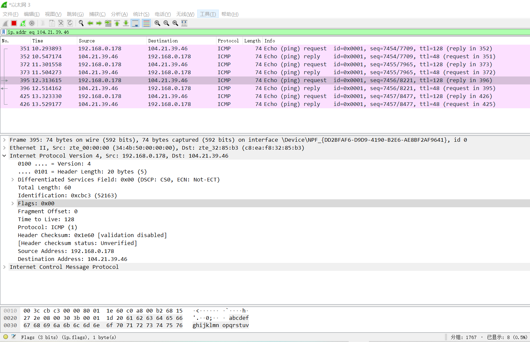Sort packets by No. column header
Viewport: 530px width, 342px height.
point(16,41)
